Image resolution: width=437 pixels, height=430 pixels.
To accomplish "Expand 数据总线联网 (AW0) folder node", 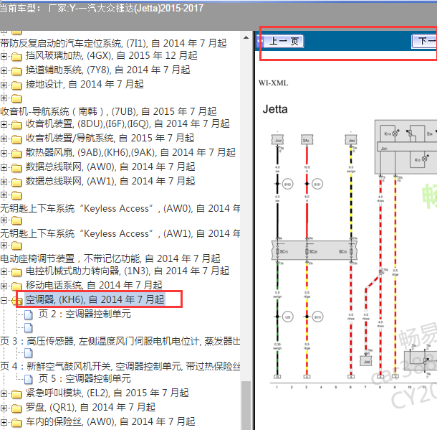I will pos(4,167).
